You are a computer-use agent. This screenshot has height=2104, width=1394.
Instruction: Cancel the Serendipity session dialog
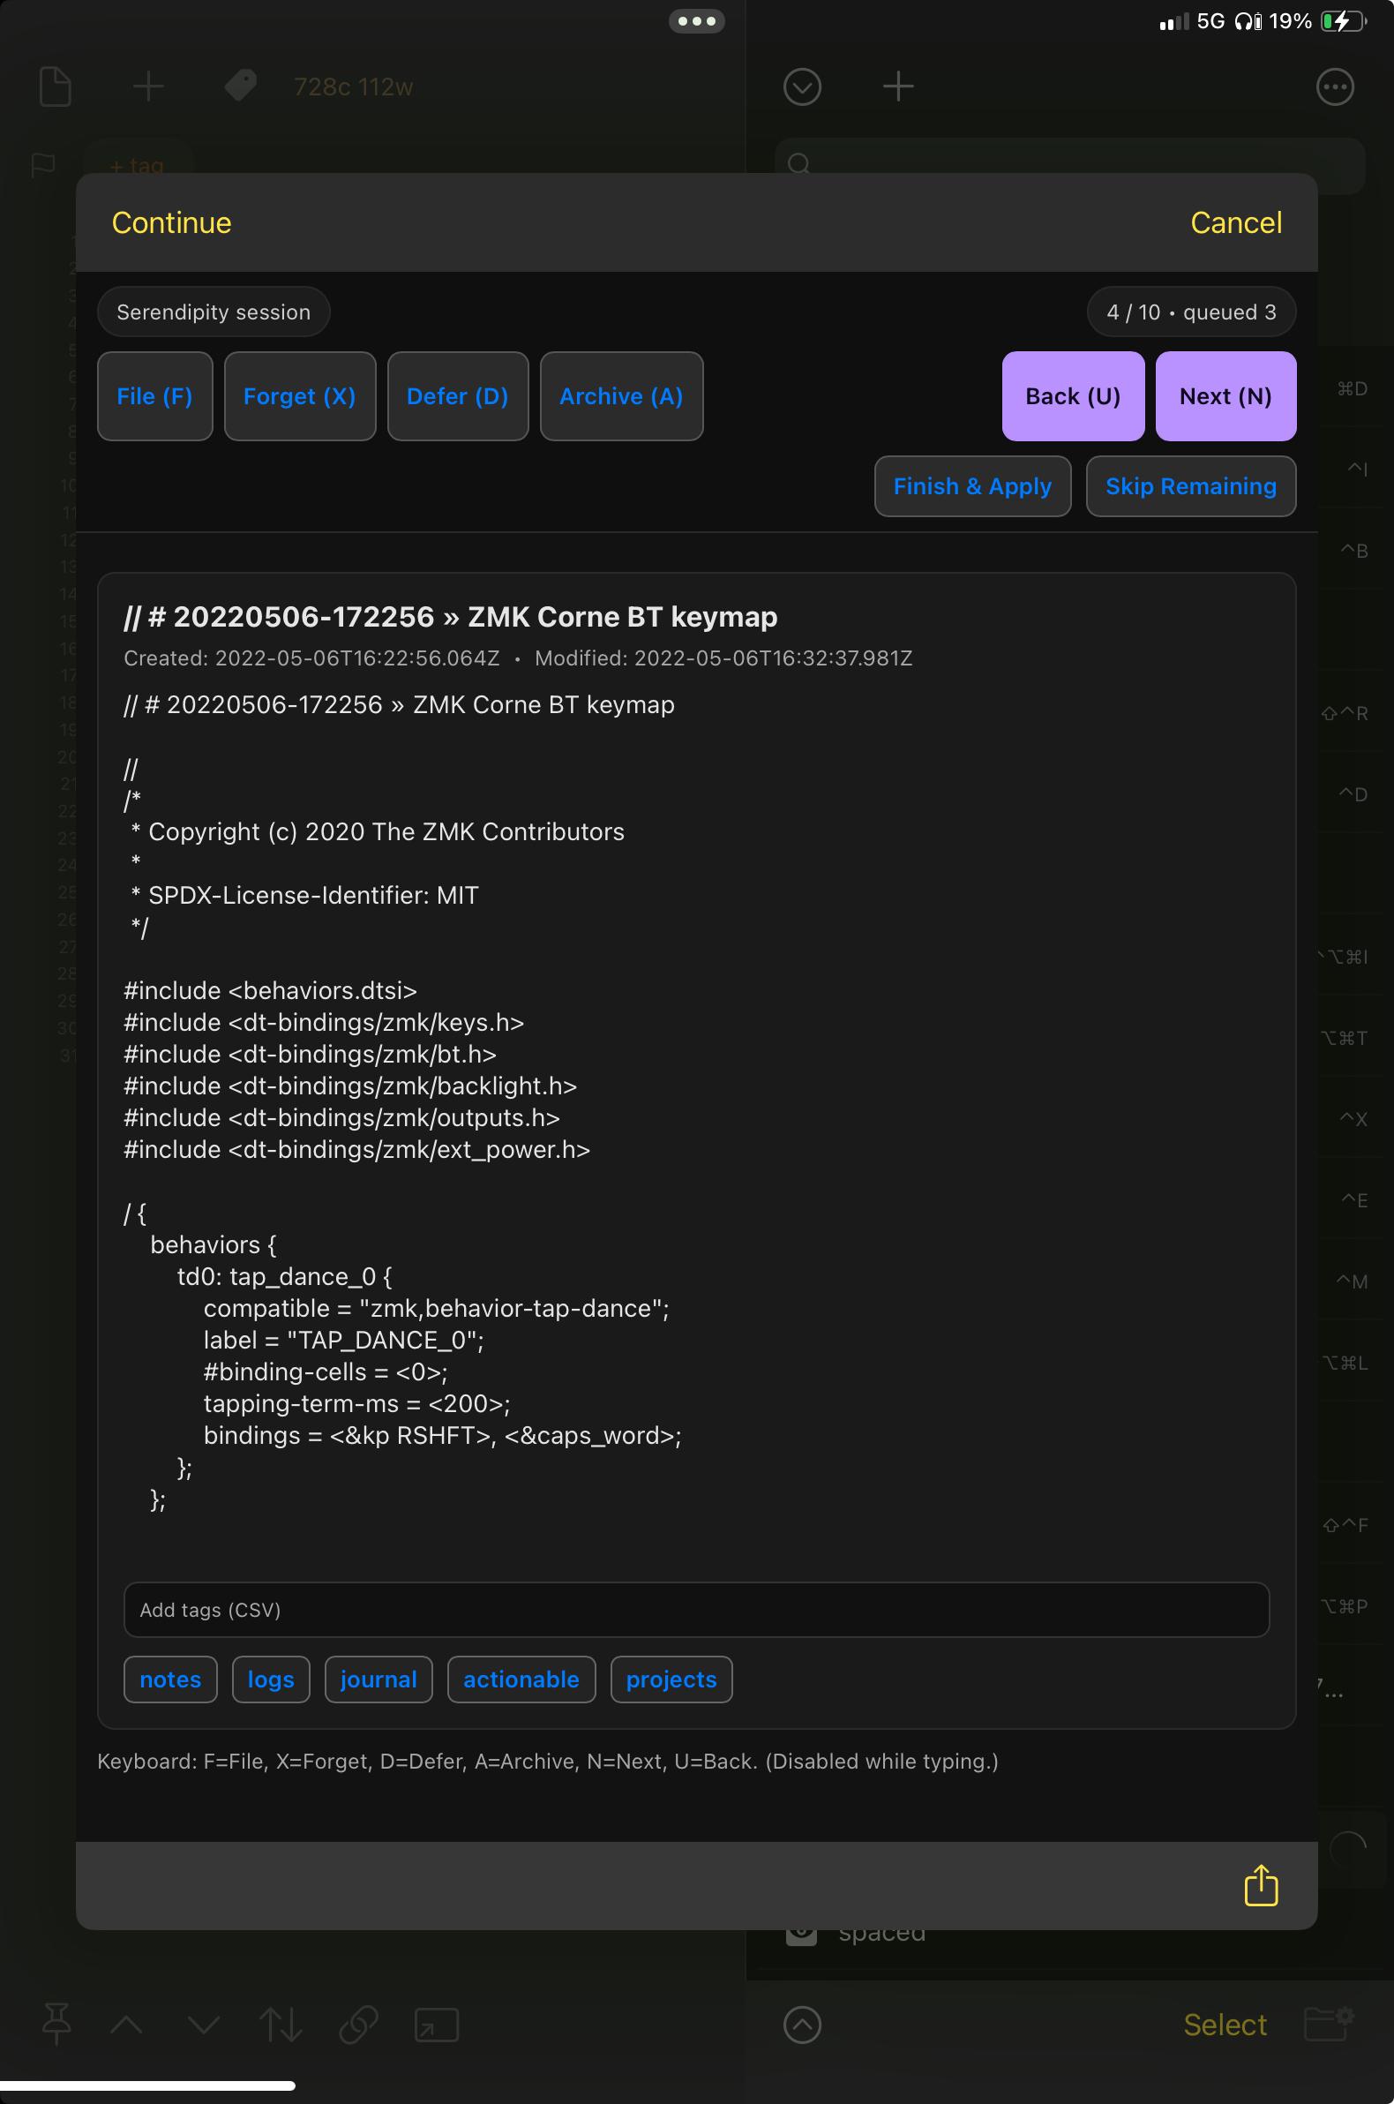[x=1236, y=222]
